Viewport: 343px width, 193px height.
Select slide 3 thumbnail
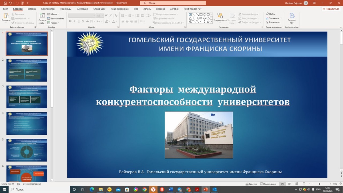[x=27, y=97]
